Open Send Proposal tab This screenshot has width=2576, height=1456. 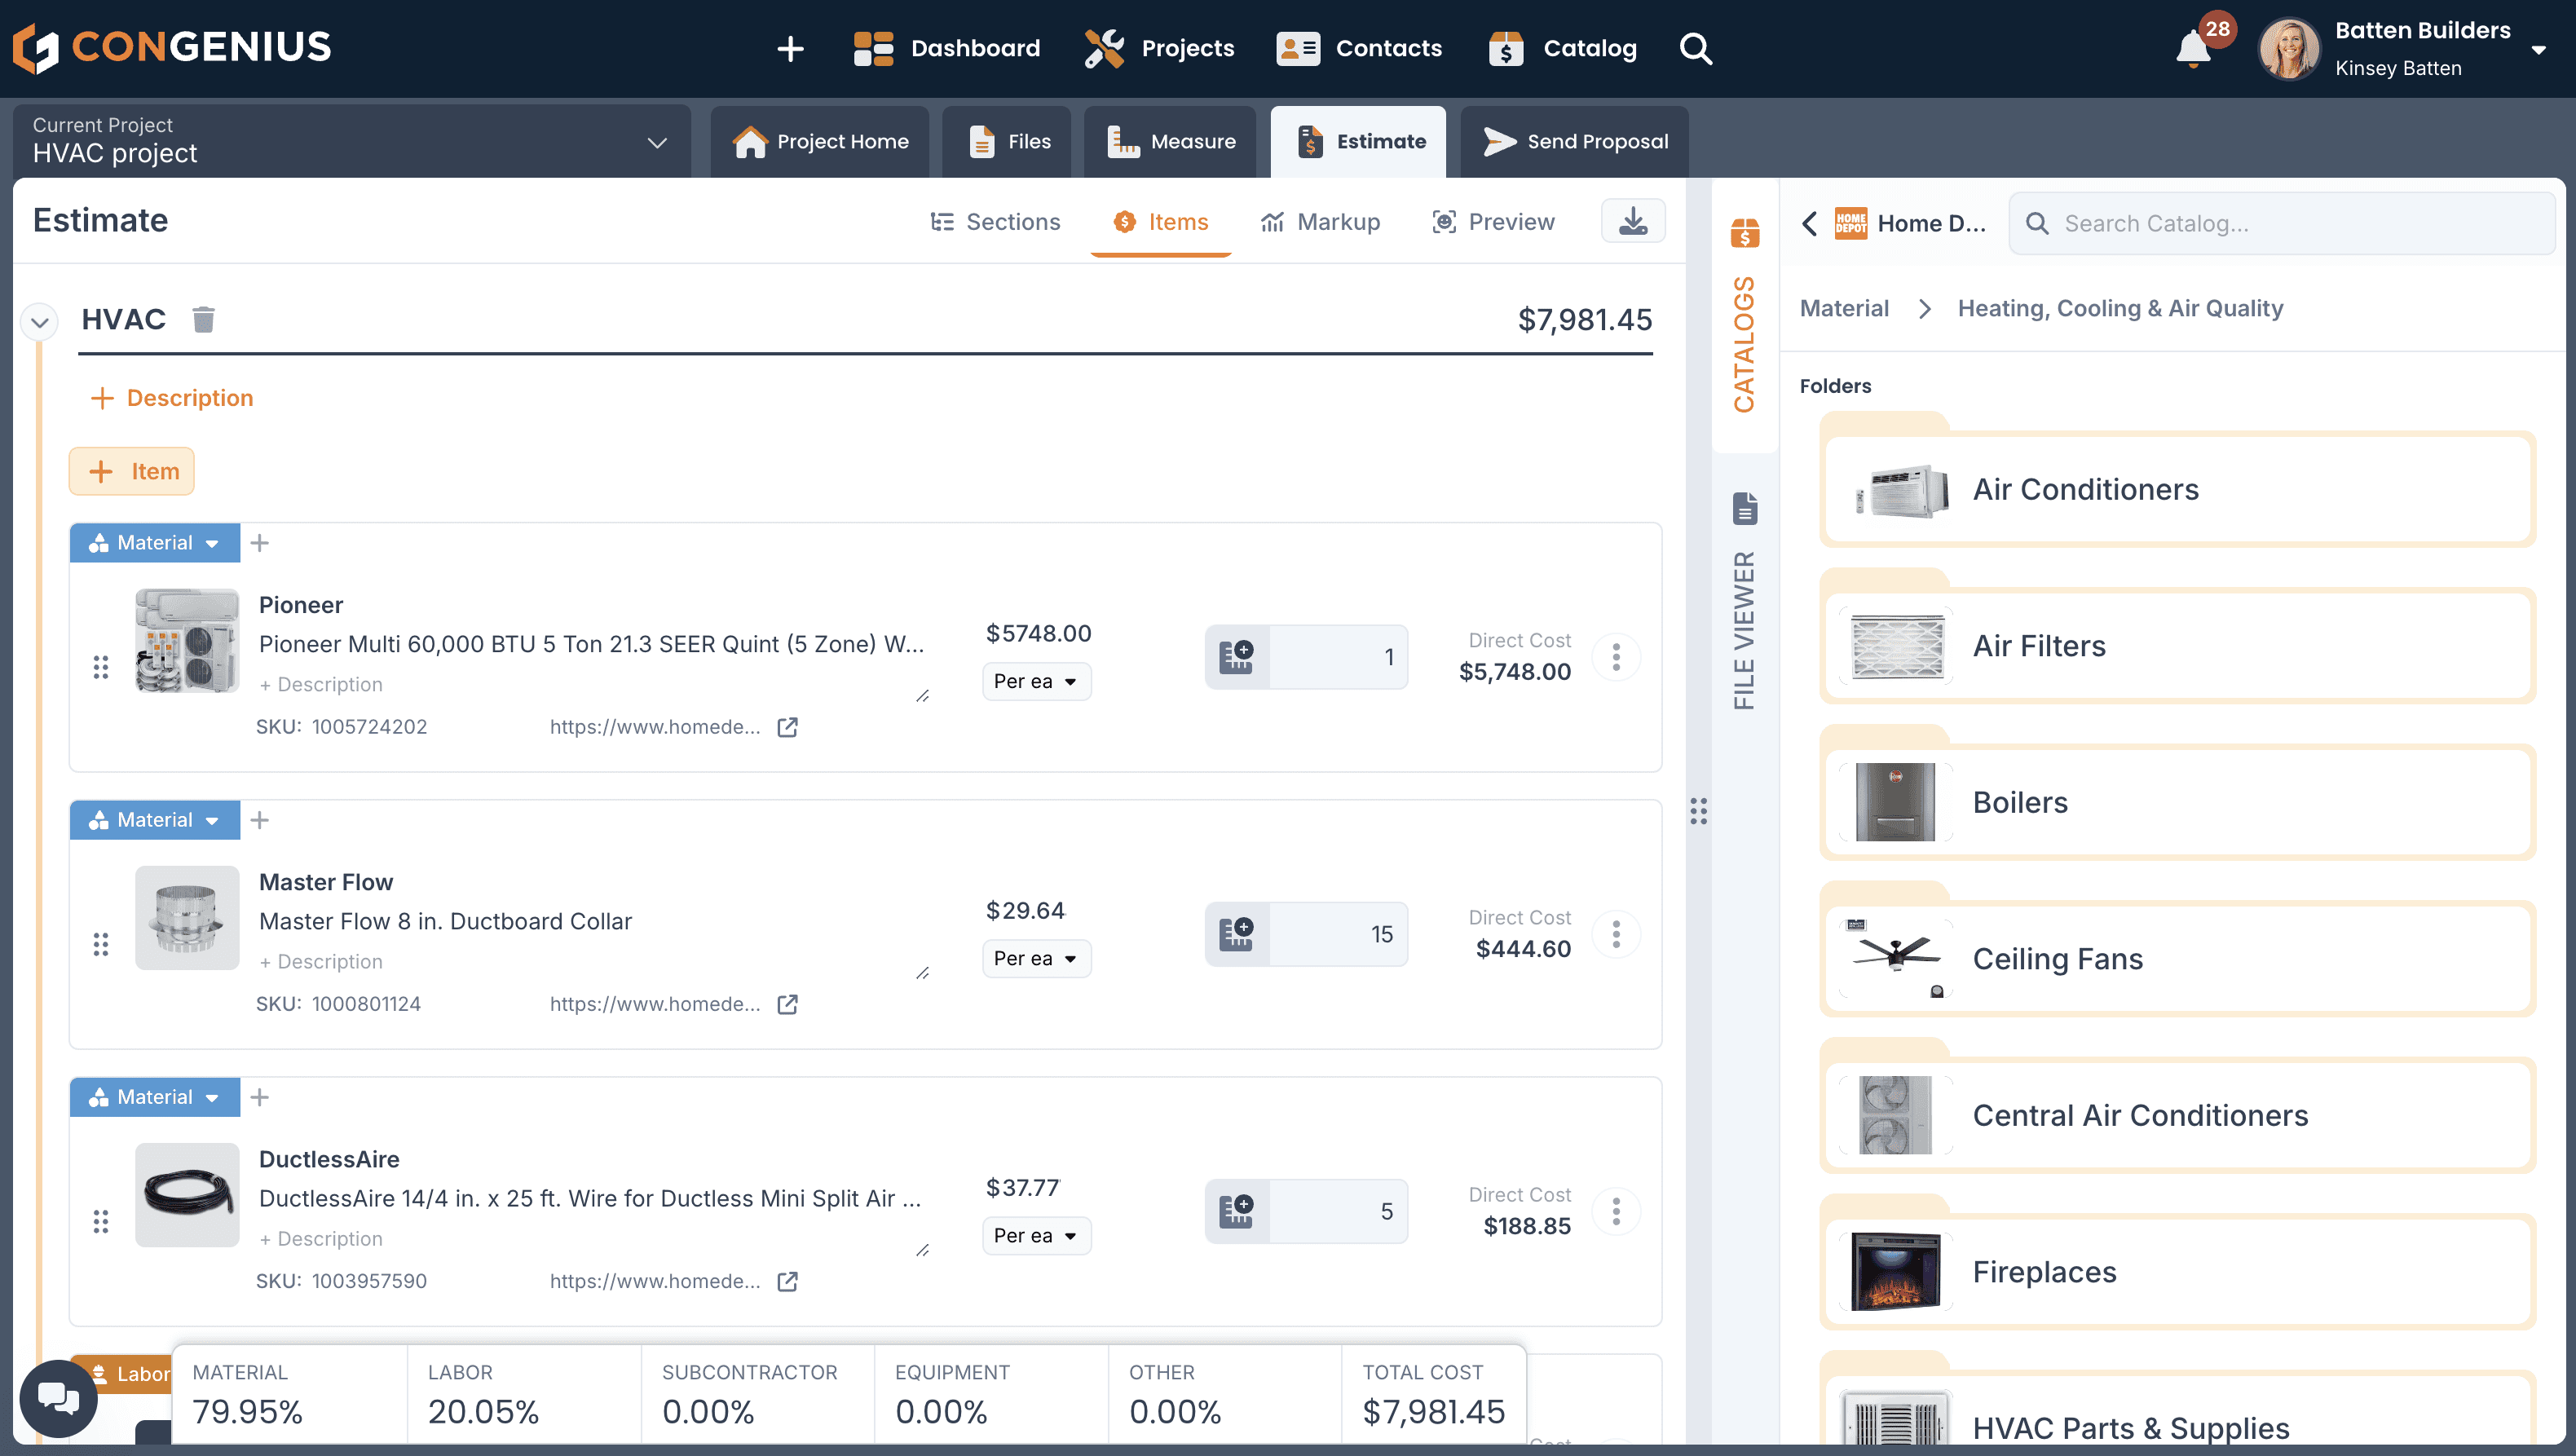[1575, 141]
